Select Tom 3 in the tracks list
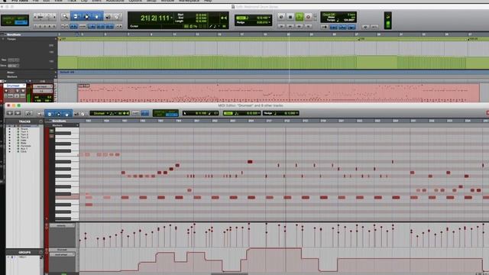This screenshot has height=275, width=489. click(x=24, y=137)
